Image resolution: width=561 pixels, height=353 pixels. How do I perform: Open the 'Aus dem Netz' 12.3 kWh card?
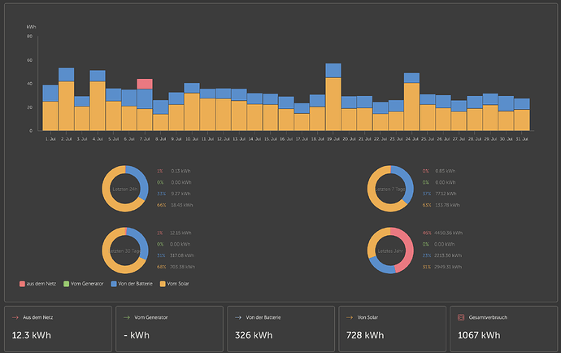[x=58, y=329]
